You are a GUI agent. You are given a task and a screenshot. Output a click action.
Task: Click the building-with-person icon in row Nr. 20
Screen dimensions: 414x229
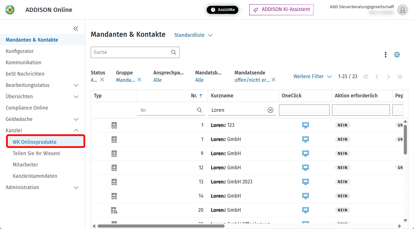pos(114,210)
